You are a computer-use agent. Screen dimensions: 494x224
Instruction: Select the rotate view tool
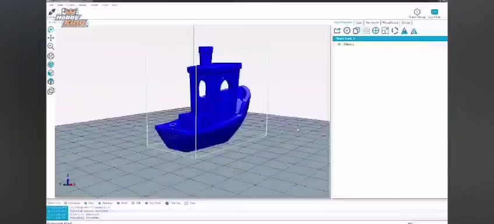[51, 30]
